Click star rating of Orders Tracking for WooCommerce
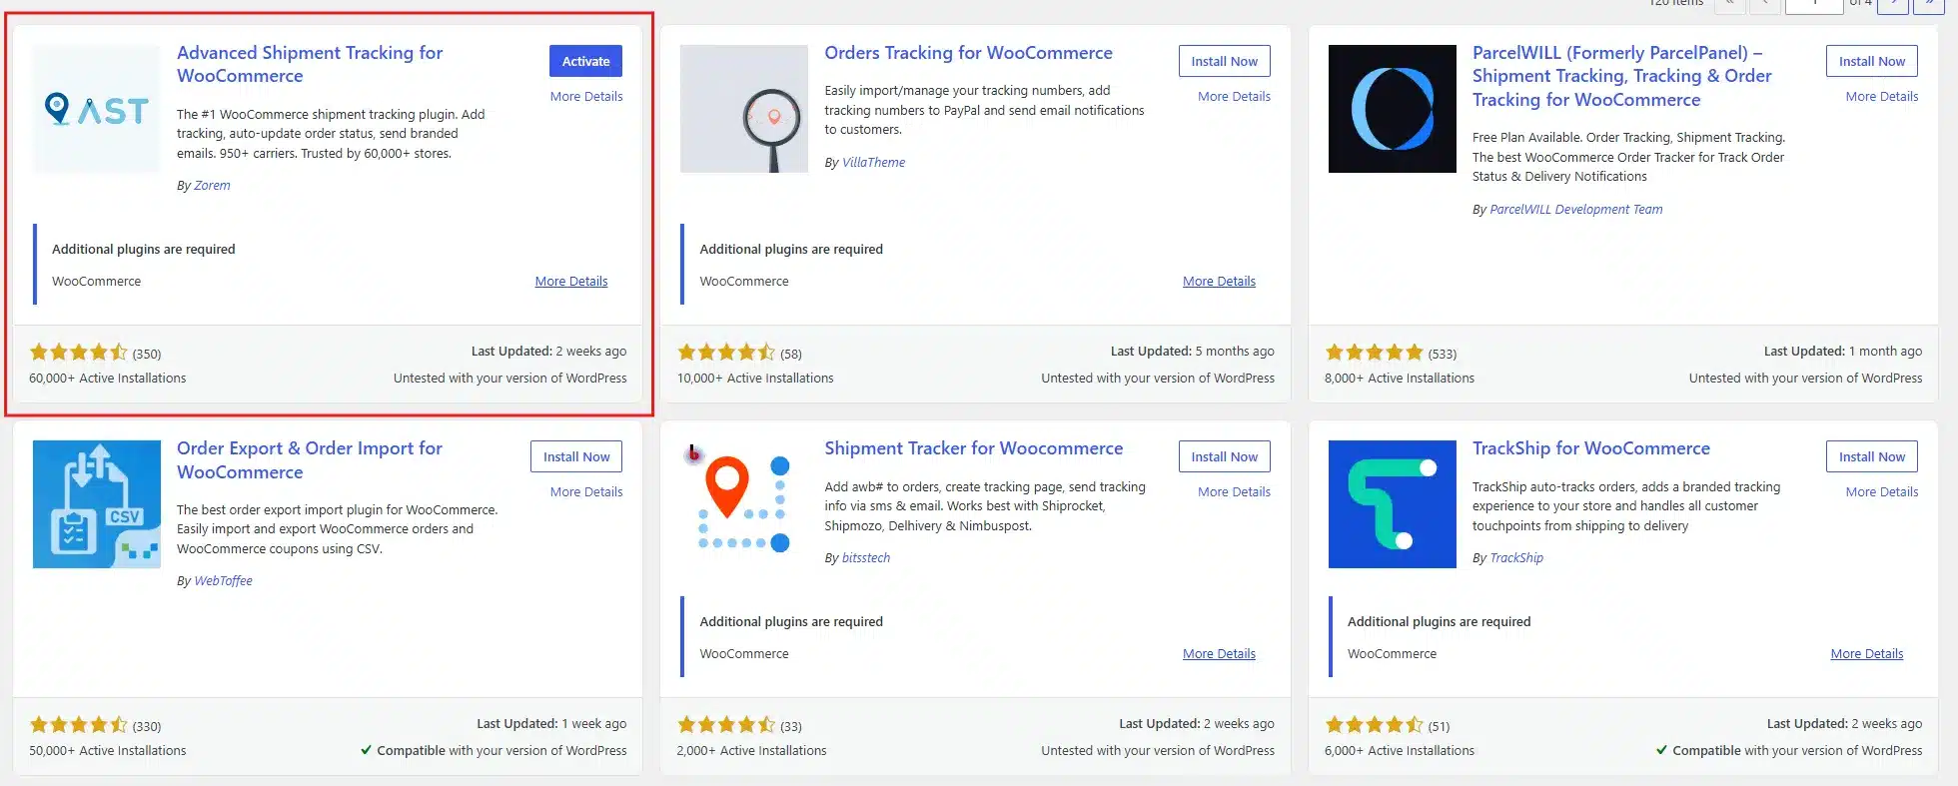The image size is (1958, 786). click(x=726, y=352)
